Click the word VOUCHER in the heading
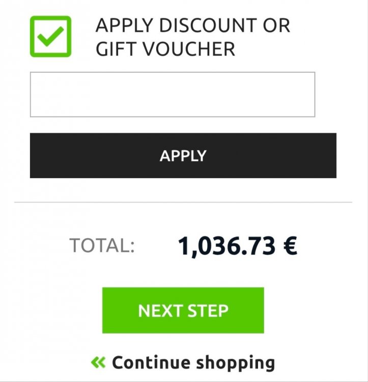368x382 pixels. pyautogui.click(x=189, y=49)
